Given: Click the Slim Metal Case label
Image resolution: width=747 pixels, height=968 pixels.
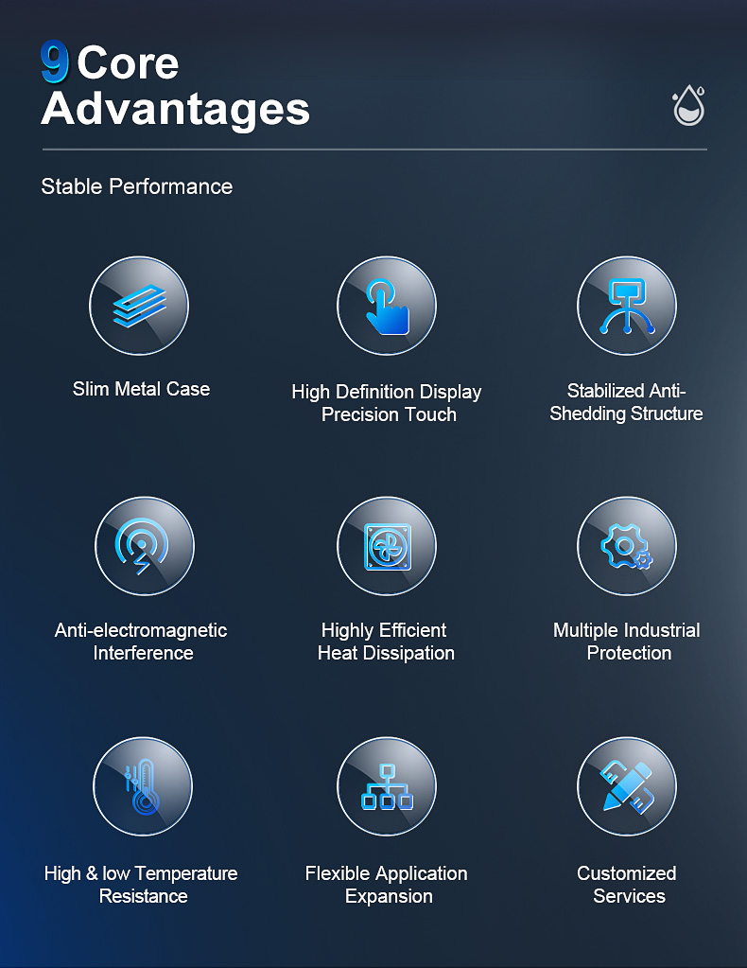Looking at the screenshot, I should point(141,389).
